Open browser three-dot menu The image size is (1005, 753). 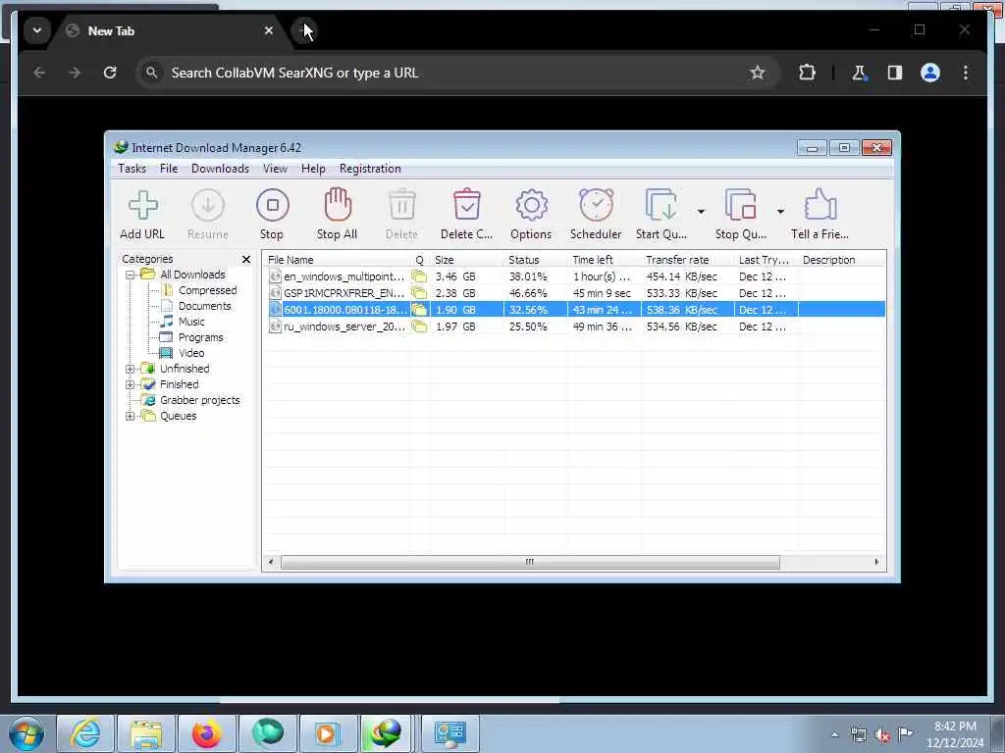point(966,73)
